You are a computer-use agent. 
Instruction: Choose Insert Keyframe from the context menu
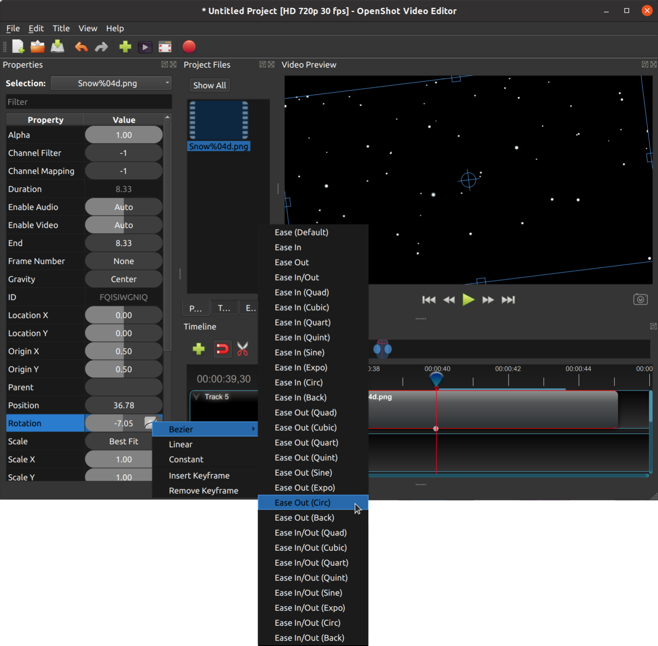pyautogui.click(x=199, y=475)
